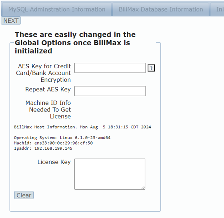Screen dimensions: 224x218
Task: Focus the AES Key encryption input field
Action: [x=110, y=68]
